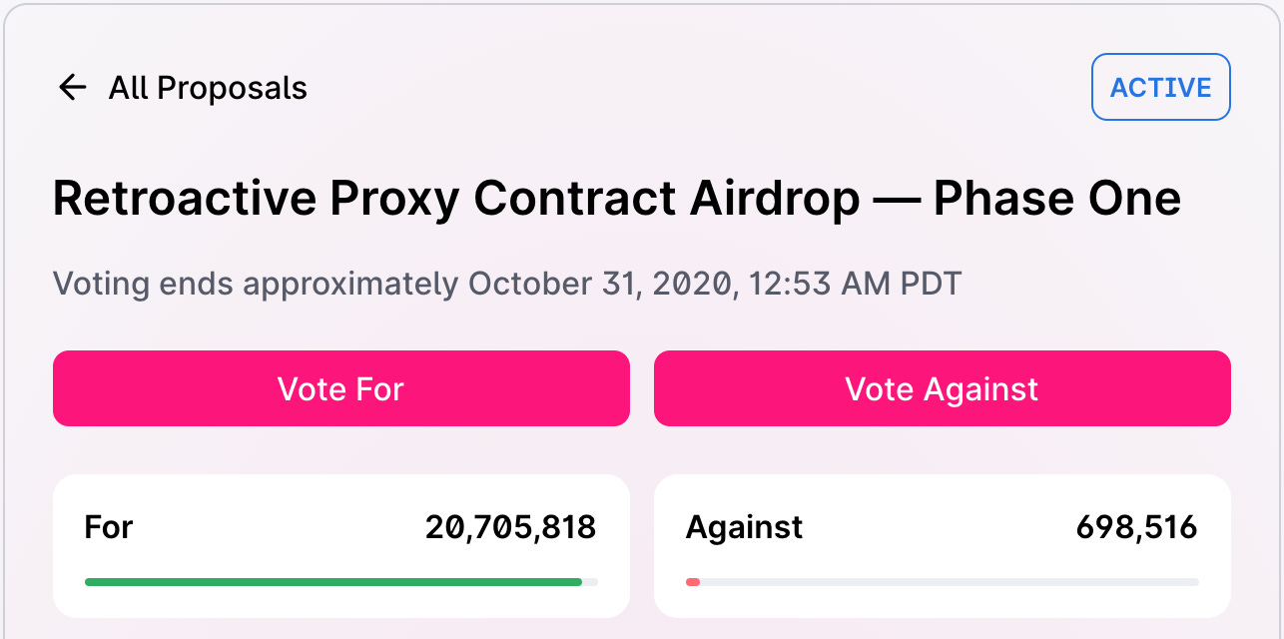Viewport: 1284px width, 639px height.
Task: Go back to All Proposals
Action: 208,88
